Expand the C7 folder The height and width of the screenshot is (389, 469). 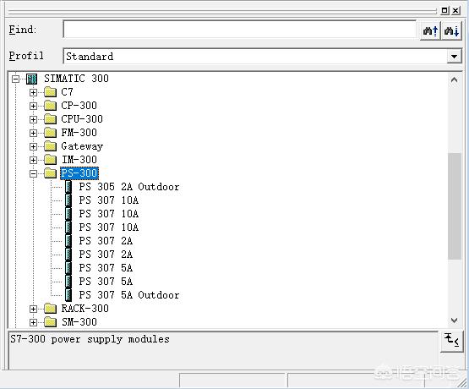33,92
